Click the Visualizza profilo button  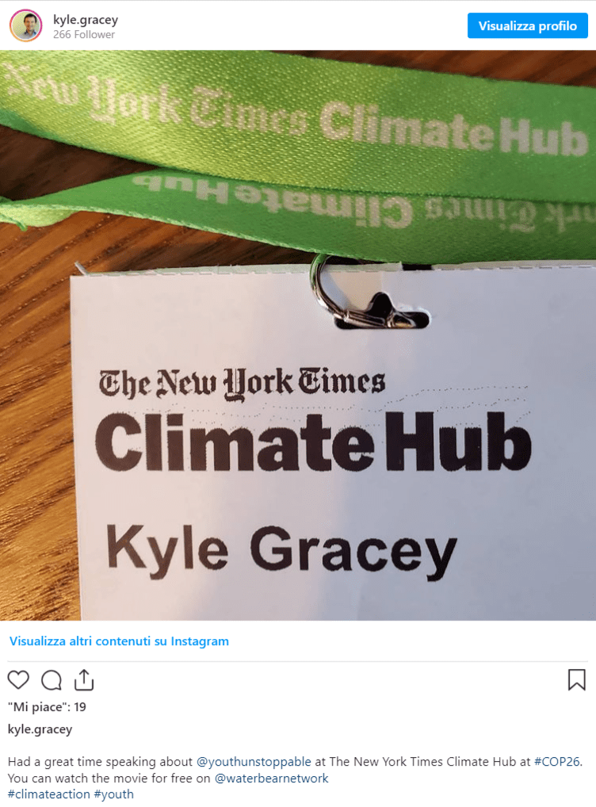528,25
